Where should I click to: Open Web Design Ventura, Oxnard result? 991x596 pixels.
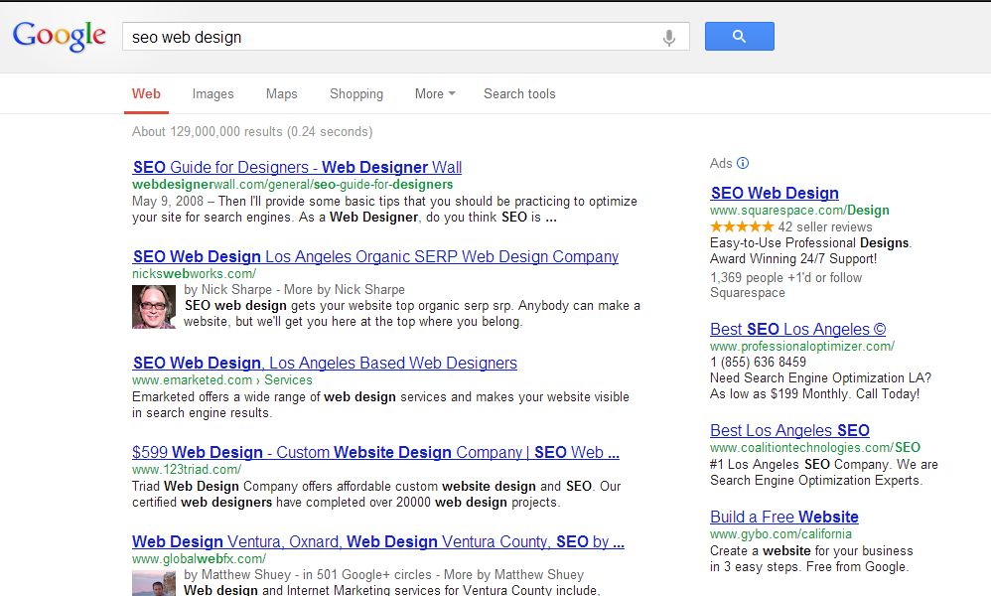click(378, 541)
